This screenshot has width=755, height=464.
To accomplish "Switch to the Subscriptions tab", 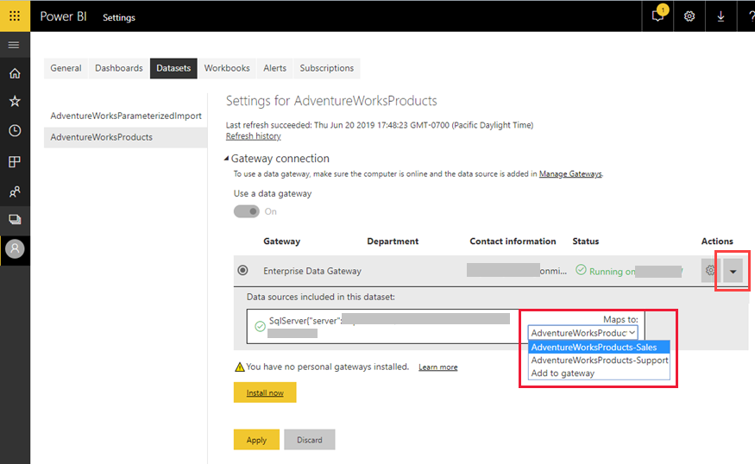I will [x=327, y=68].
